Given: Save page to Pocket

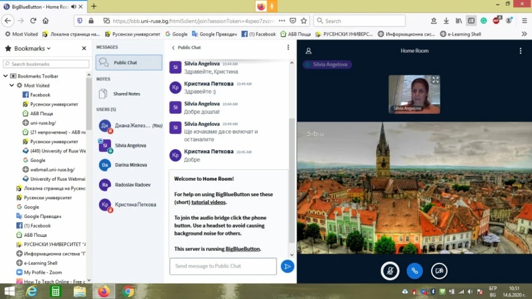Looking at the screenshot, I should point(293,21).
